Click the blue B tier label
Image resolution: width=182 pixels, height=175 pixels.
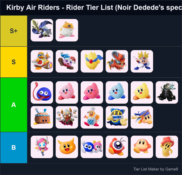13,148
